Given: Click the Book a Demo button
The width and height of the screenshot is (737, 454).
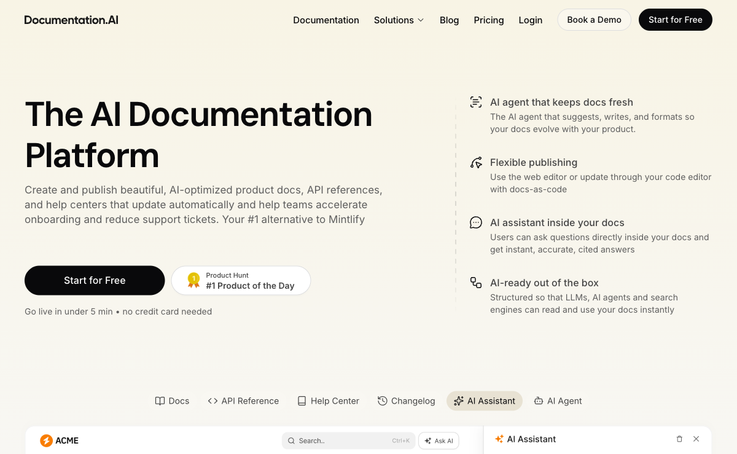Looking at the screenshot, I should coord(594,20).
